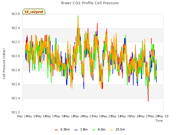Image resolution: width=180 pixels, height=135 pixels.
Task: Click the red 0.35m legend swatch
Action: (56, 130)
